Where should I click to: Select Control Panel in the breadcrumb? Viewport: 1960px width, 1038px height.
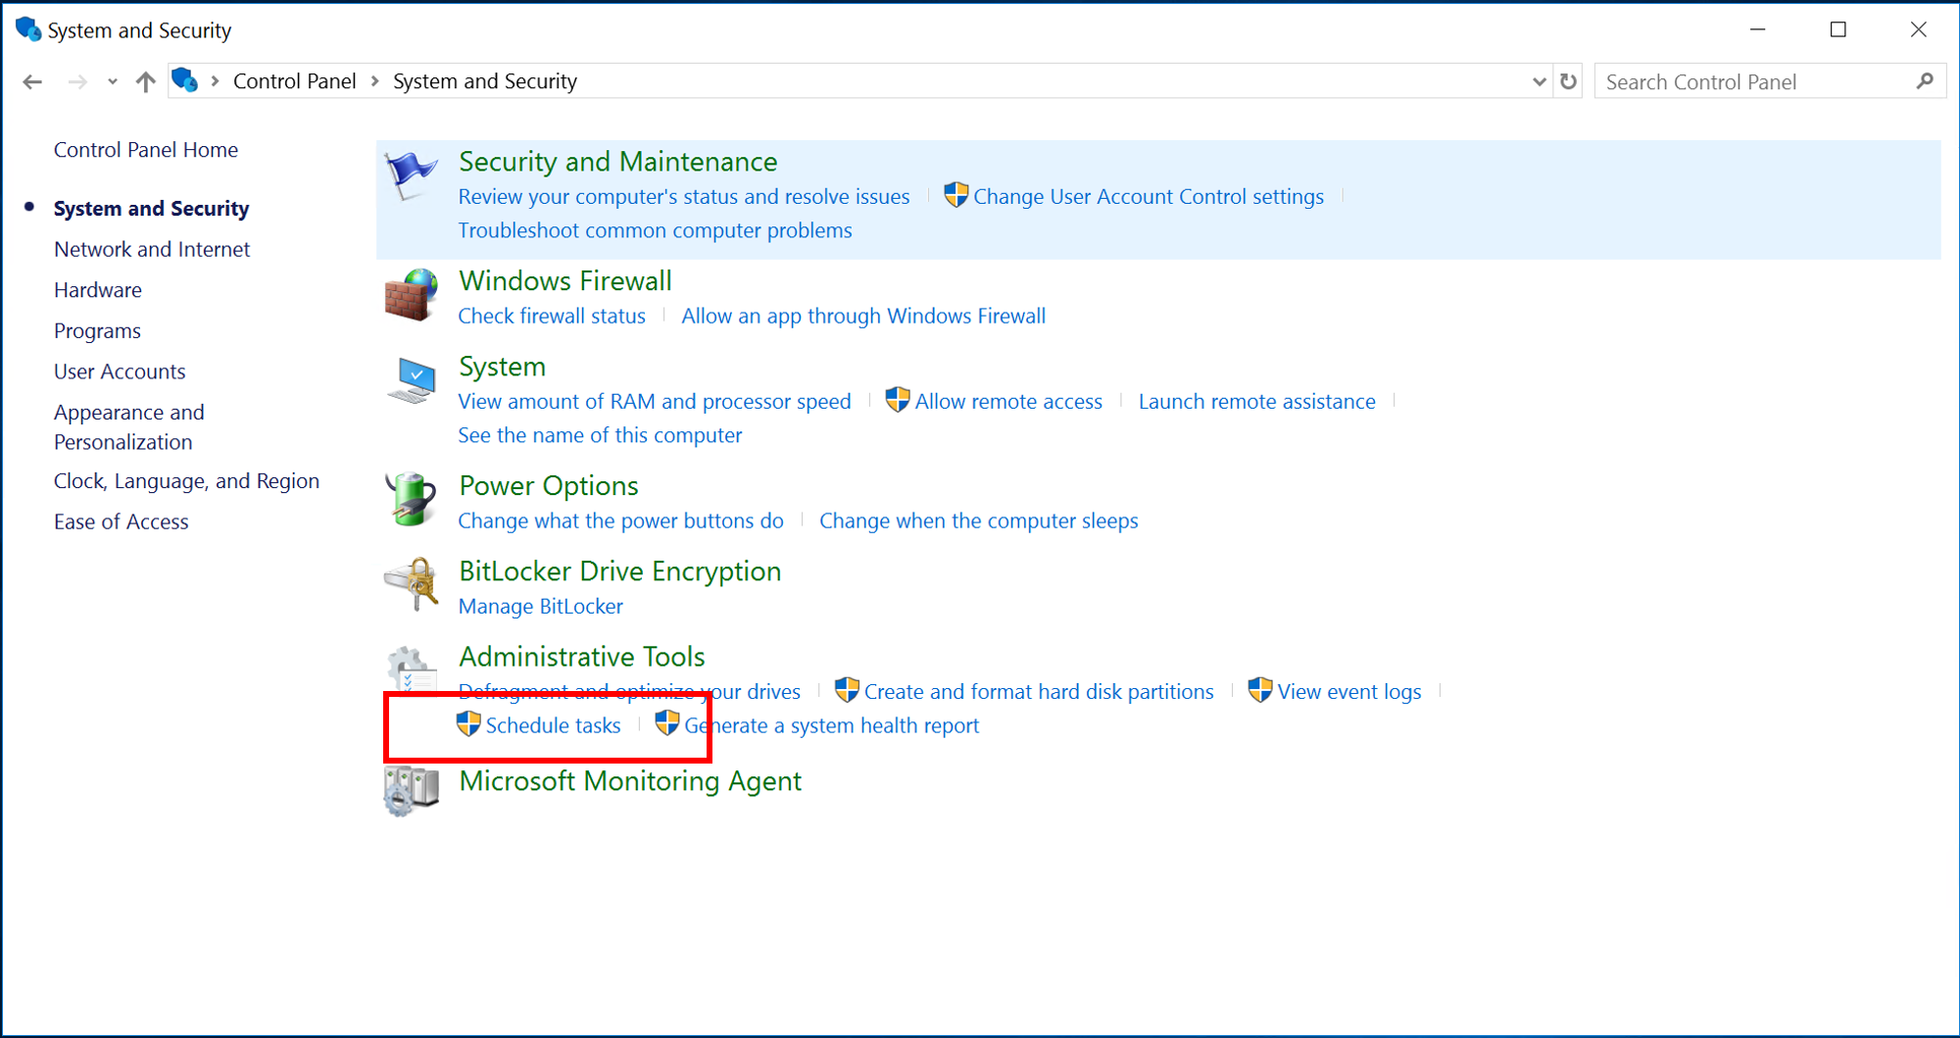[x=294, y=81]
